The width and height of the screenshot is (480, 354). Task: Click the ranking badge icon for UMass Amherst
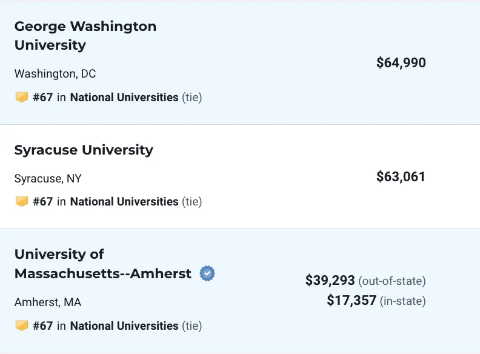point(22,326)
